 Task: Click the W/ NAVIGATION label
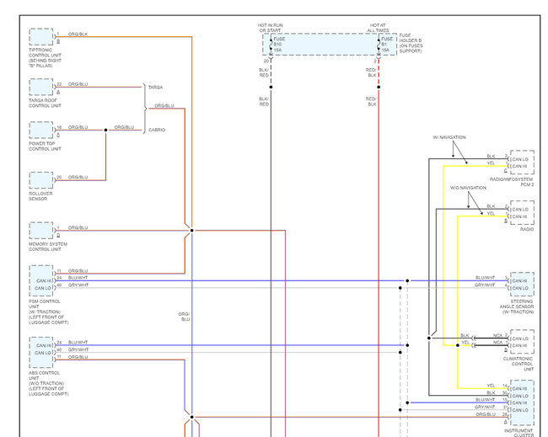(x=449, y=137)
